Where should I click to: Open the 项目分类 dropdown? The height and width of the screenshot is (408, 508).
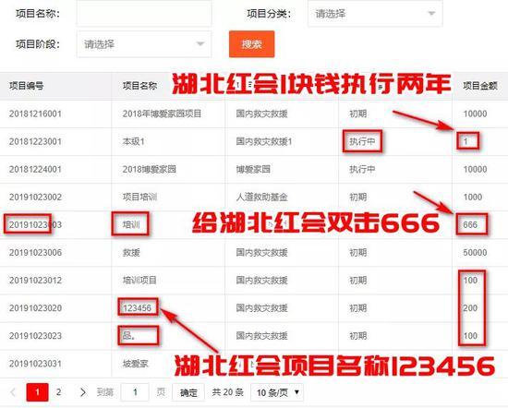tap(375, 14)
